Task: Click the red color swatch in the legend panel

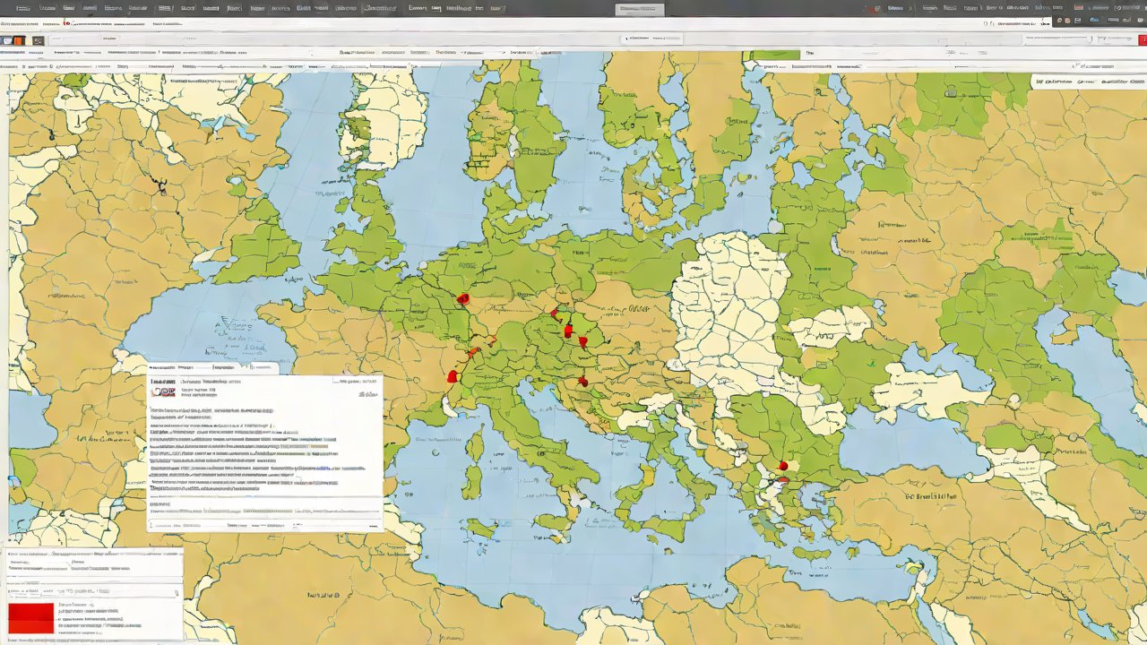Action: pos(31,618)
